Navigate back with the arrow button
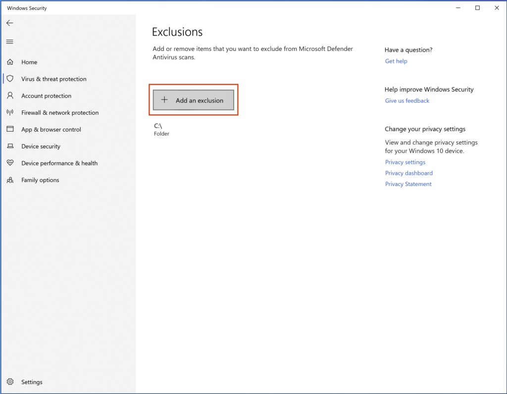 10,23
